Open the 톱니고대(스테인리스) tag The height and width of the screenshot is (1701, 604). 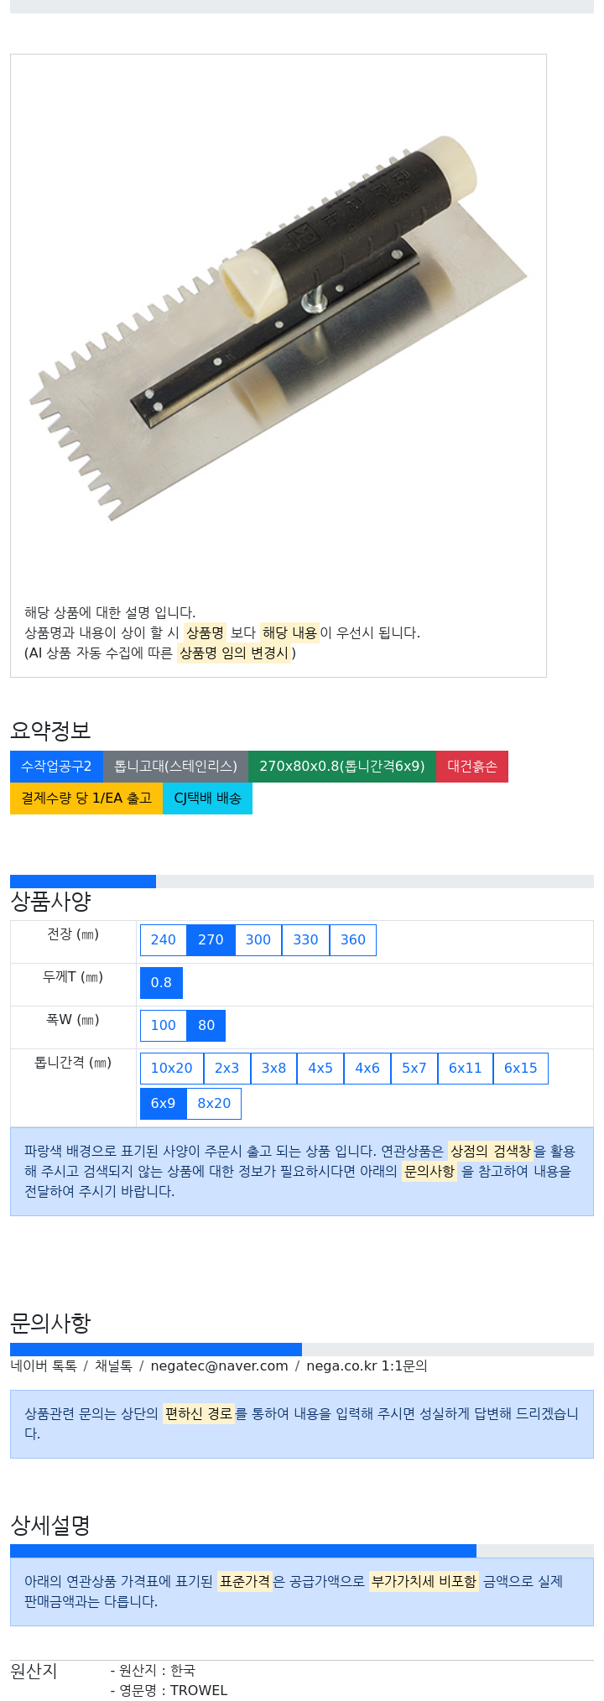pyautogui.click(x=175, y=767)
